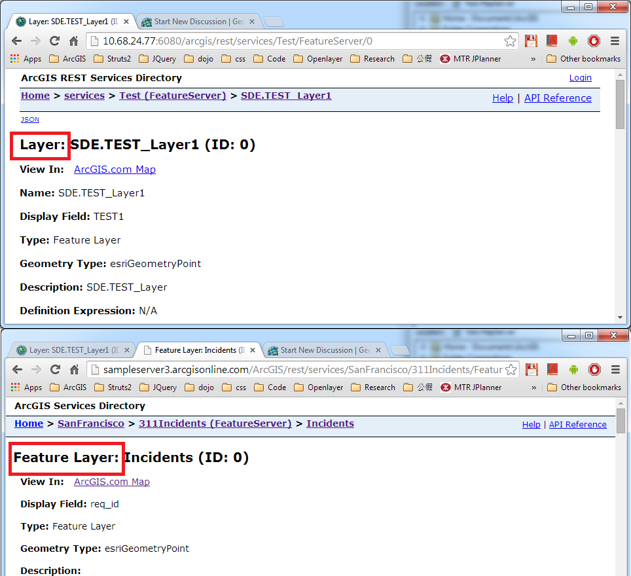Open 311Incidents (FeatureServer) breadcrumb link
The width and height of the screenshot is (631, 576).
tap(215, 424)
